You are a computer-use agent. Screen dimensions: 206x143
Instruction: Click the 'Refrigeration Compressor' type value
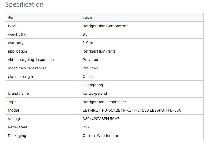pos(105,26)
